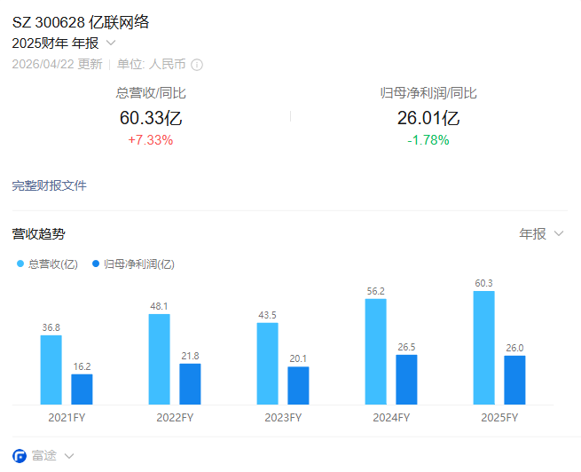Toggle the 总营收(亿) legend series

pos(47,264)
